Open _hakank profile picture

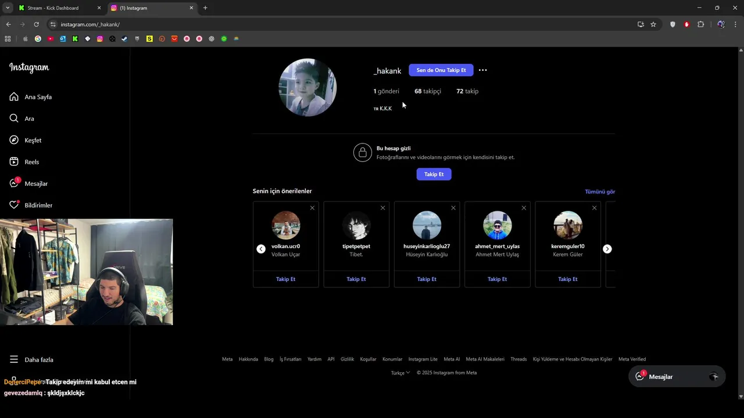click(307, 88)
